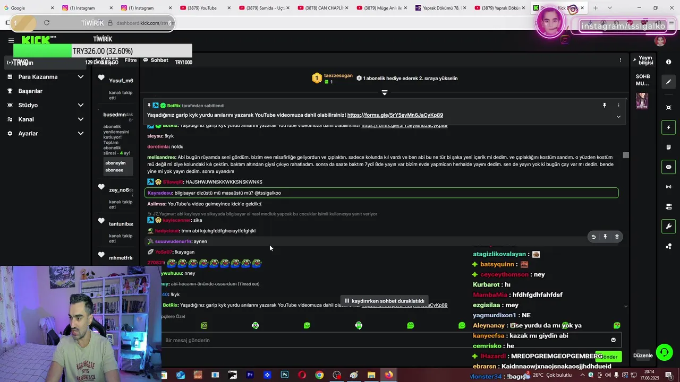Click the username melisandree in chat

[161, 157]
